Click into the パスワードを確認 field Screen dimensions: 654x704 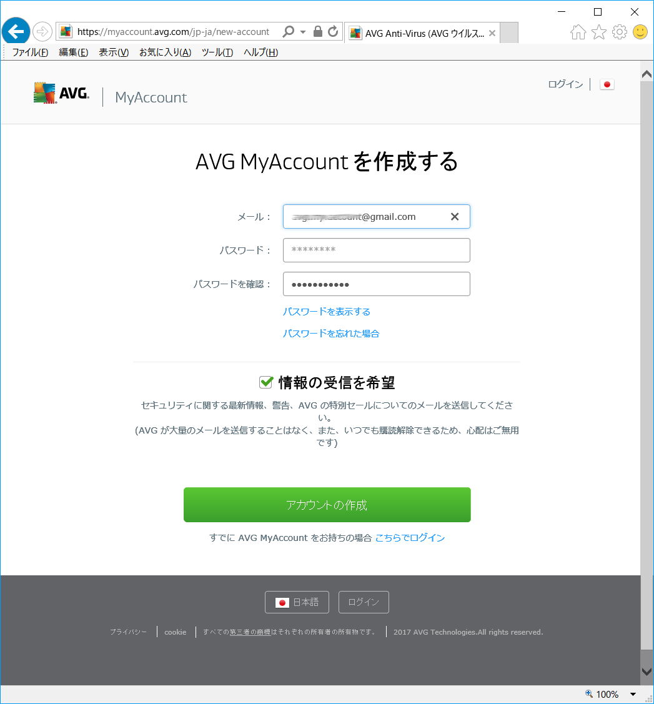coord(377,284)
